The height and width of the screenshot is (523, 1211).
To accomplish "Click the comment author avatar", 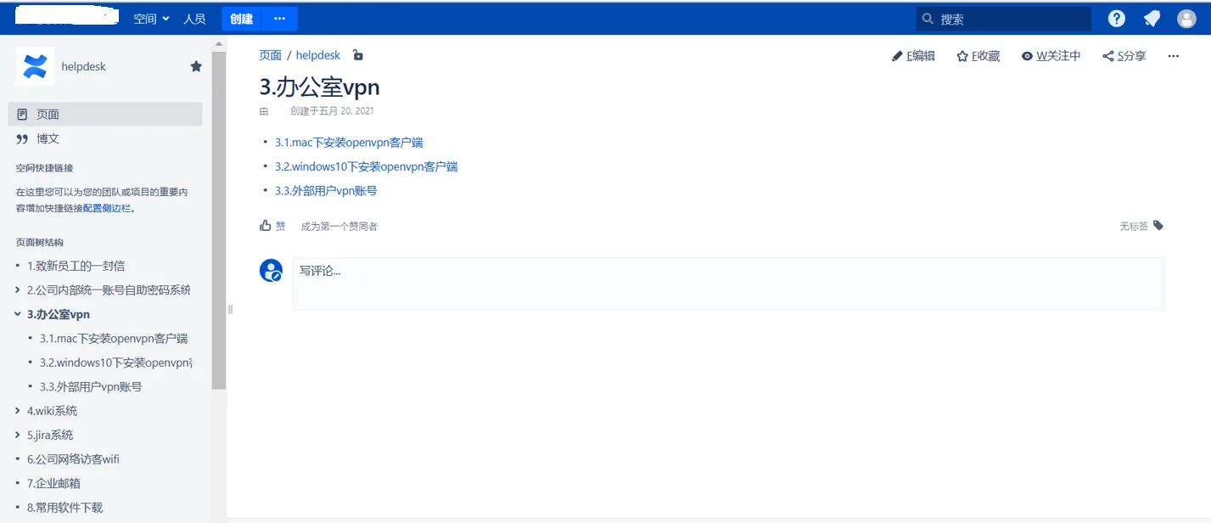I will tap(271, 271).
